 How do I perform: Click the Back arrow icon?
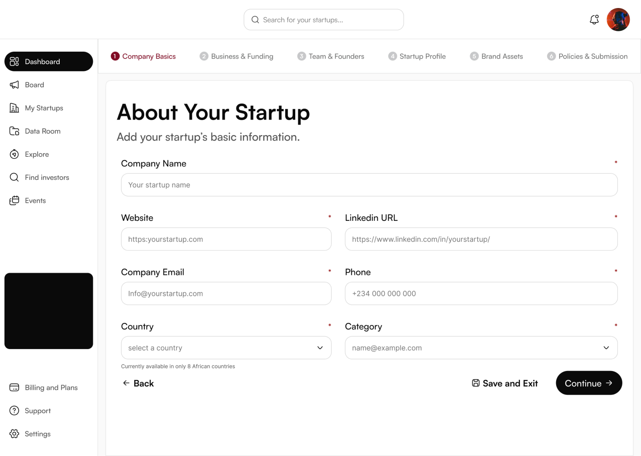pyautogui.click(x=126, y=383)
